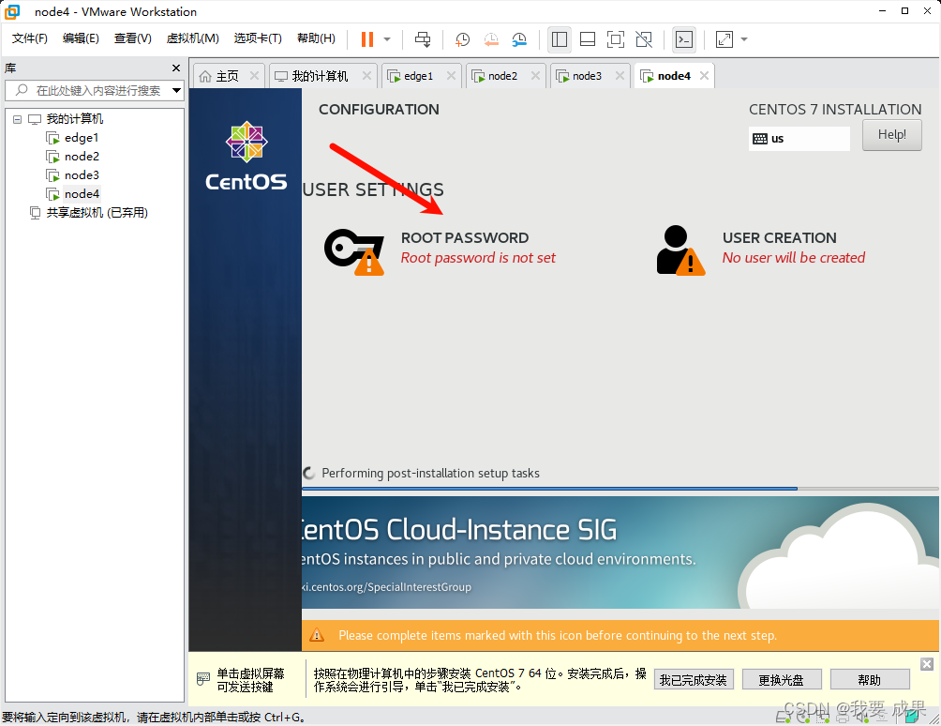This screenshot has height=726, width=941.
Task: Click the Send Ctrl+Alt+Del toolbar icon
Action: pyautogui.click(x=423, y=39)
